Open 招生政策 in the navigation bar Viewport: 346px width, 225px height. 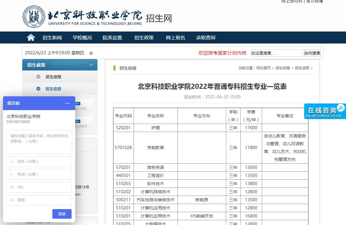144,37
